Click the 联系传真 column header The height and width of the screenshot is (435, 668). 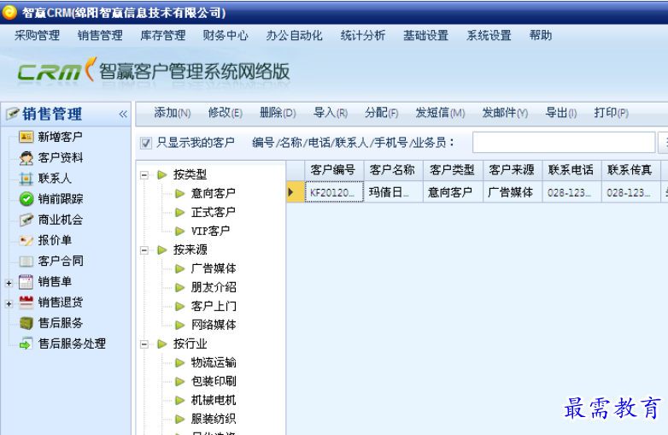(630, 170)
